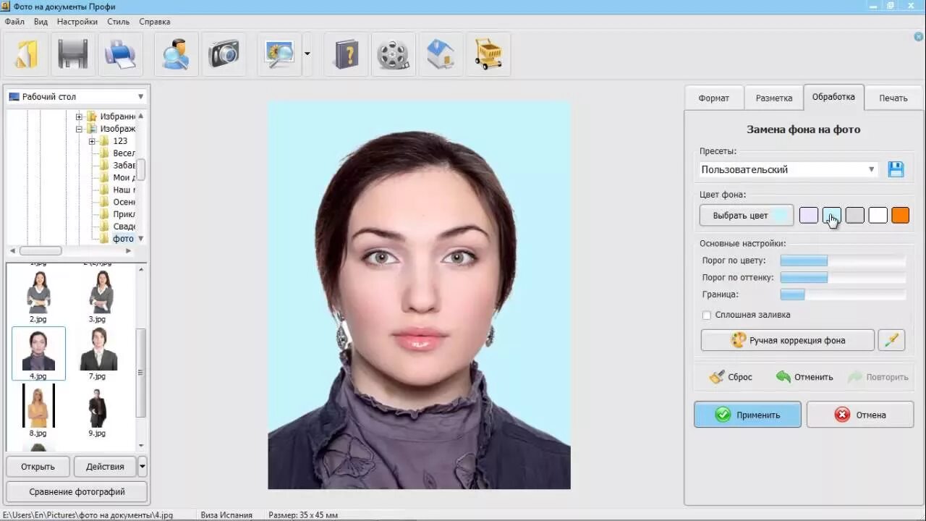Image resolution: width=926 pixels, height=521 pixels.
Task: Click the brush icon beside Ручная коррекция фона
Action: [x=891, y=340]
